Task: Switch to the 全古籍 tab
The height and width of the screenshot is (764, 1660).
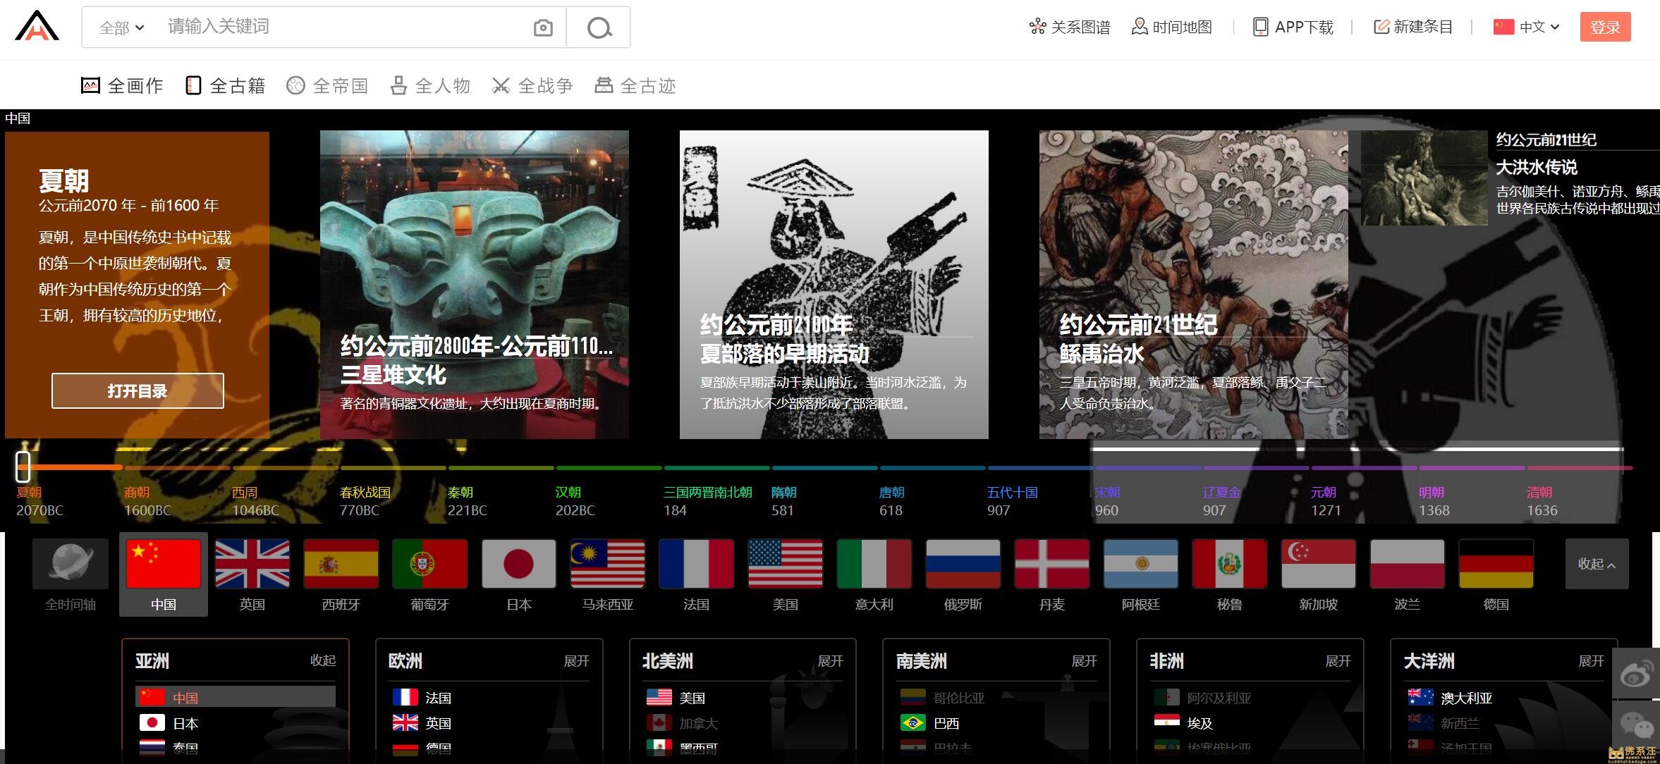Action: [226, 86]
